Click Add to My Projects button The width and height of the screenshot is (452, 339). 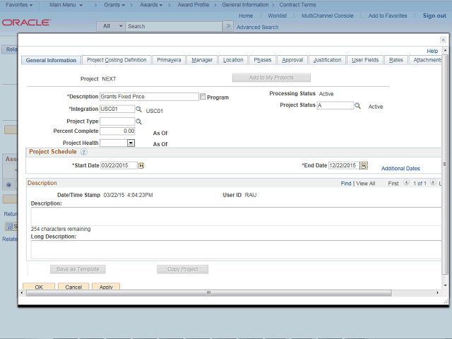[271, 78]
